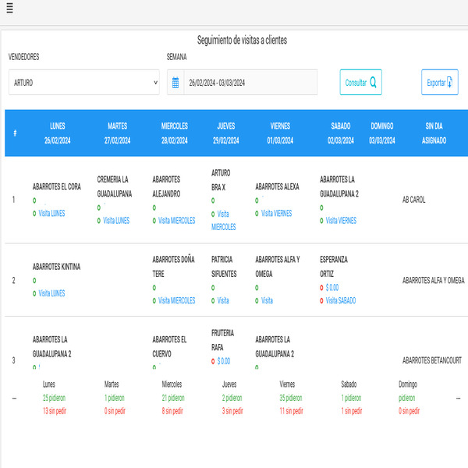Open the hamburger menu at top left
The image size is (468, 468).
pos(9,9)
